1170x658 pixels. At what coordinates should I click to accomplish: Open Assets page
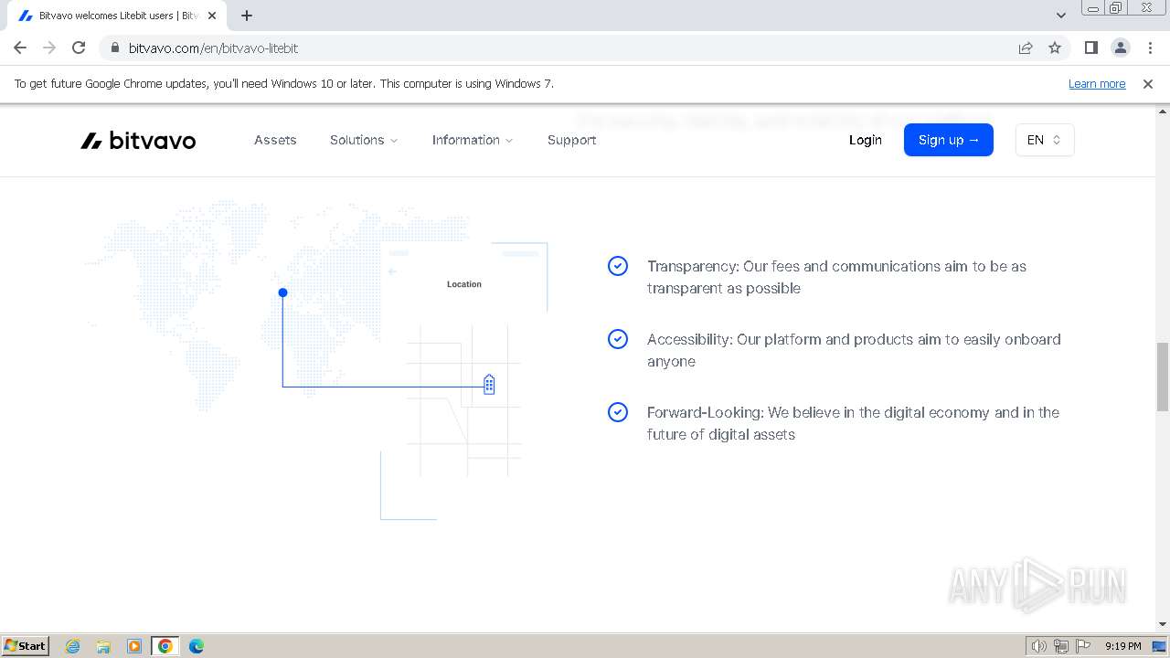275,140
